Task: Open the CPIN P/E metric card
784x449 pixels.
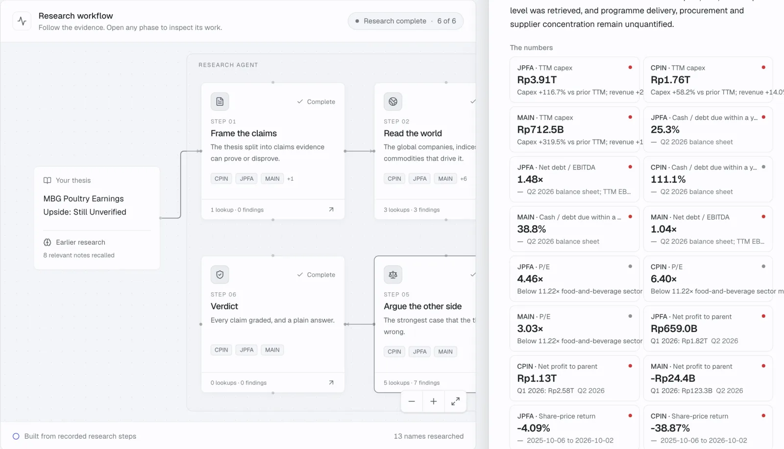Action: pyautogui.click(x=708, y=279)
